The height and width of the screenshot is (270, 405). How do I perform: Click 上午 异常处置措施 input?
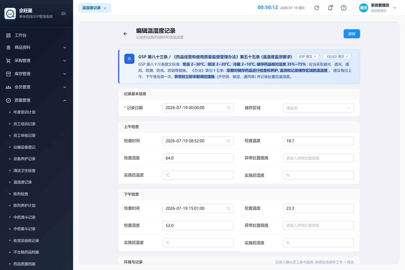tap(318, 158)
